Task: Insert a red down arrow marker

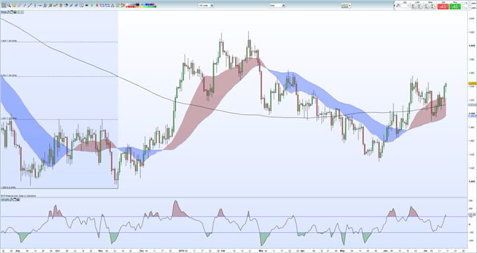Action: point(97,5)
